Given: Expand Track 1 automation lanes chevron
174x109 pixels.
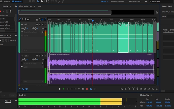Looking at the screenshot, I should [21, 50].
